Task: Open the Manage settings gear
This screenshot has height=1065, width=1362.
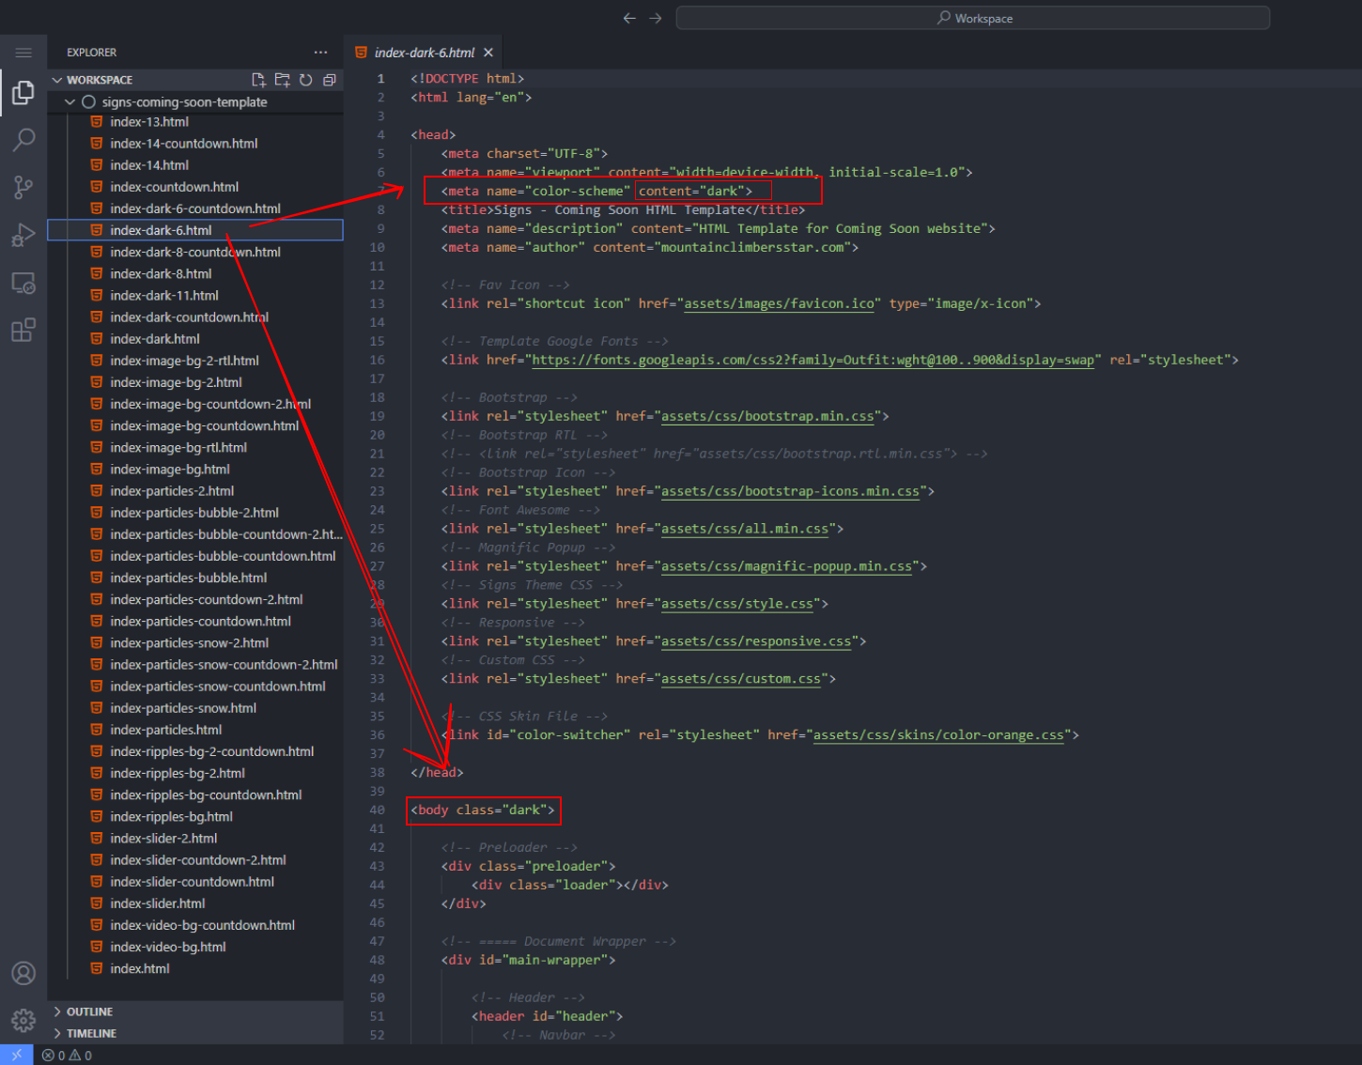Action: (23, 1020)
